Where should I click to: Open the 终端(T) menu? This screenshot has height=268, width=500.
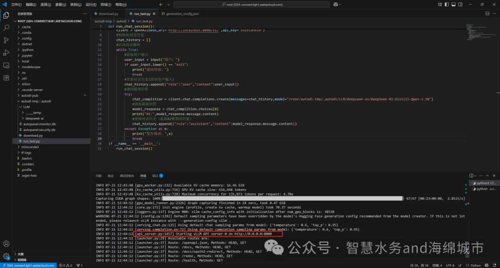106,5
